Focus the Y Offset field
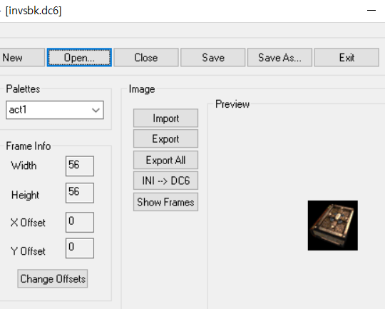Screen dimensions: 385x309 click(80, 248)
